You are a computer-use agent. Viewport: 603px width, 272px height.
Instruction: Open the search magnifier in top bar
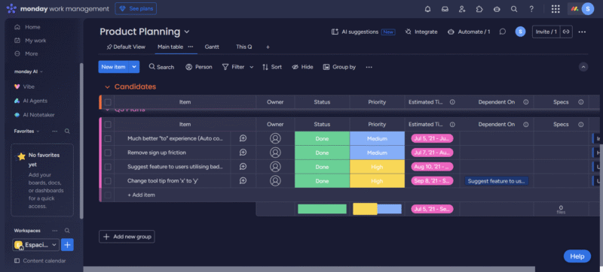(x=514, y=9)
